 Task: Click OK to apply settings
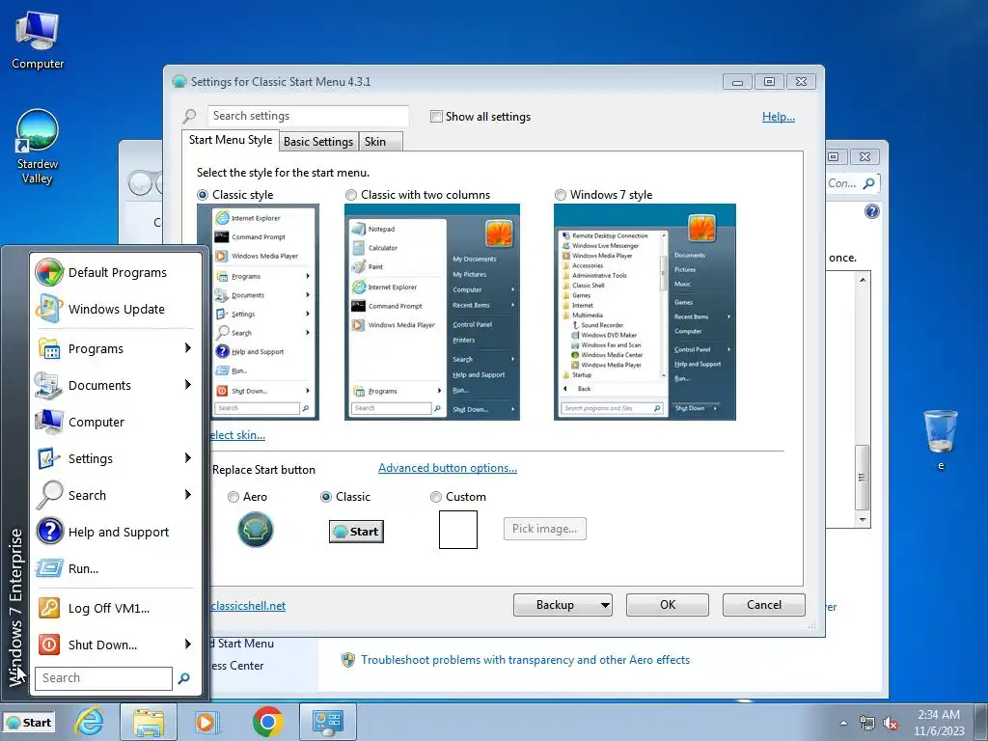coord(668,605)
